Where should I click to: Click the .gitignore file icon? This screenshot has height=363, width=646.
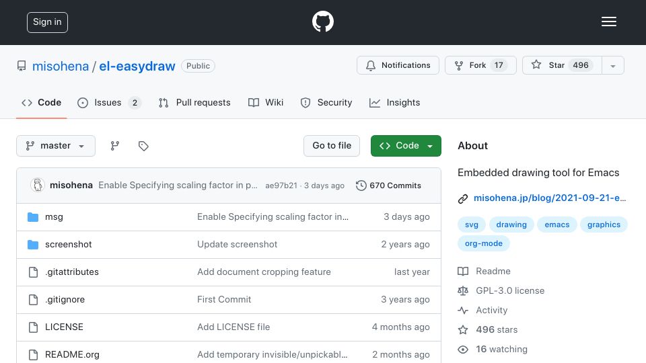click(x=33, y=300)
